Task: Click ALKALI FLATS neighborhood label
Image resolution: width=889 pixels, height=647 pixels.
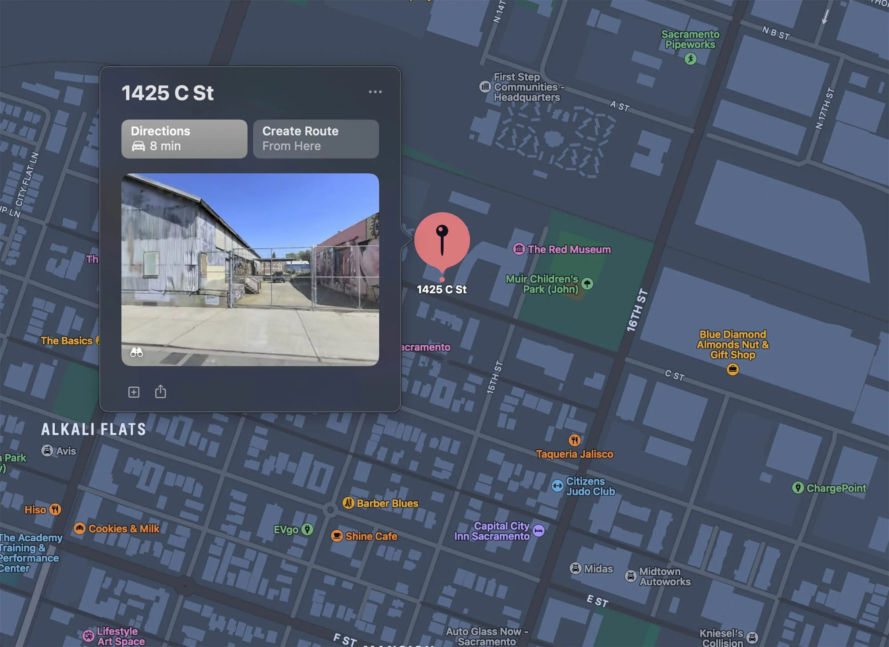Action: pyautogui.click(x=94, y=429)
